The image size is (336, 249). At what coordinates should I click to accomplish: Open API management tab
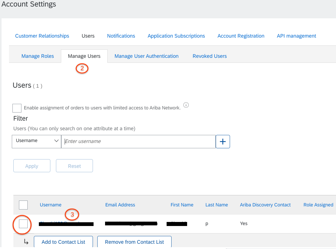click(x=296, y=36)
